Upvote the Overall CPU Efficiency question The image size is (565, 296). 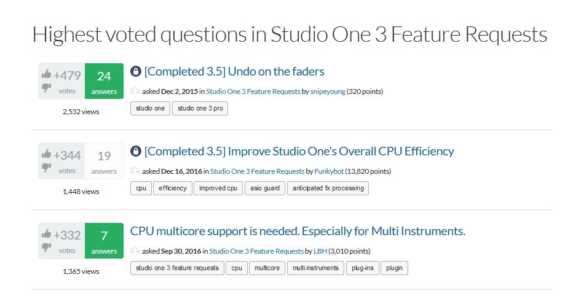[x=46, y=154]
